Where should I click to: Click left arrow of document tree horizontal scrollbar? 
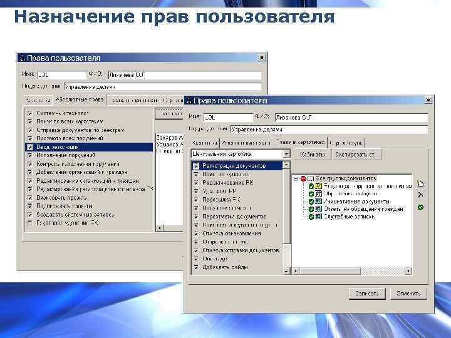296,271
